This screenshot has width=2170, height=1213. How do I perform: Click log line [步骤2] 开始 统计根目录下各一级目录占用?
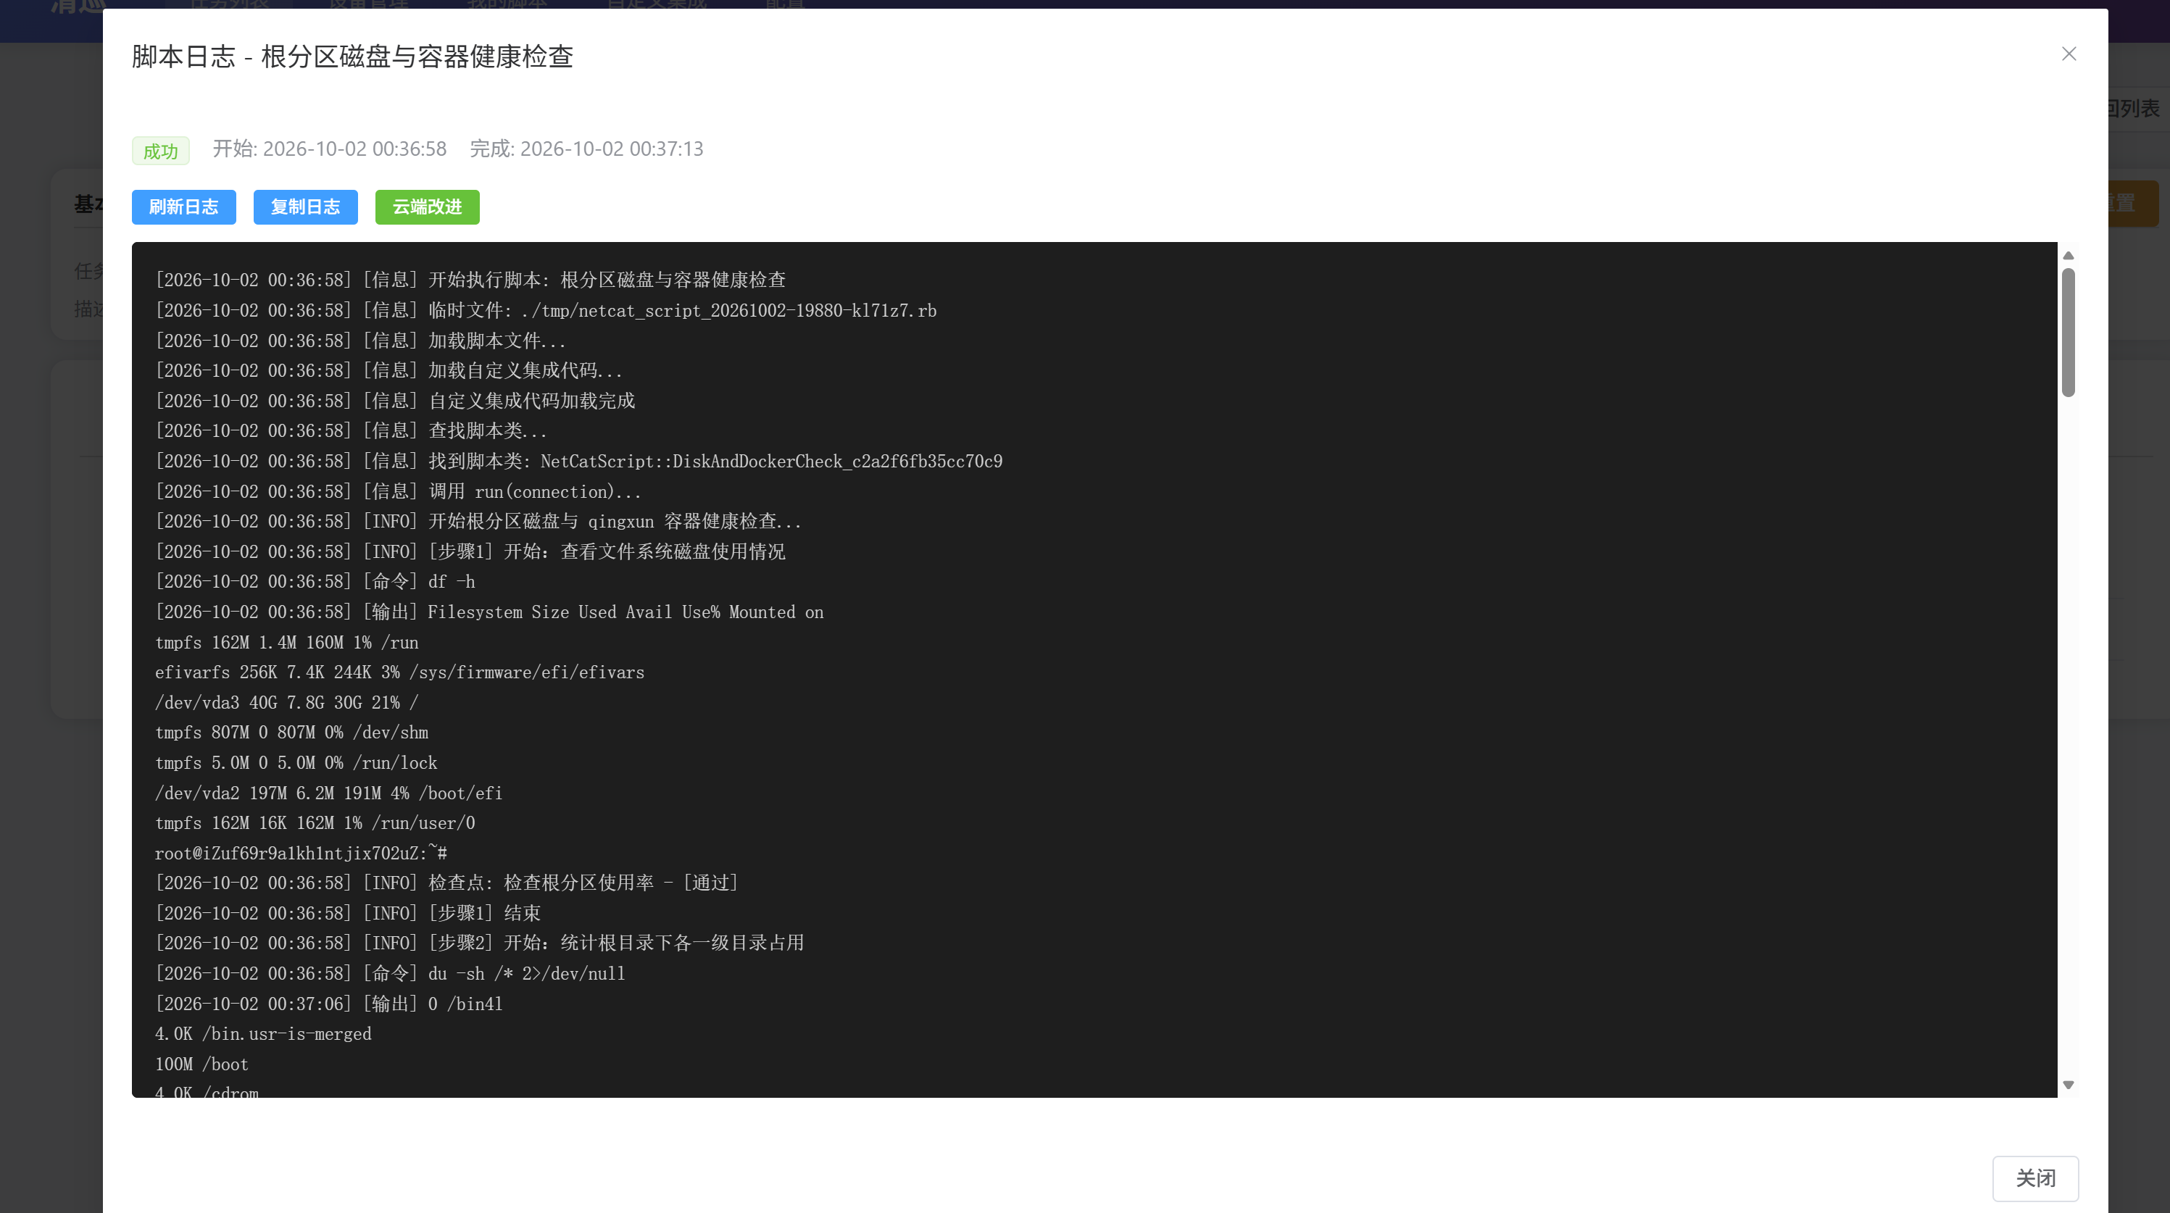pos(479,943)
